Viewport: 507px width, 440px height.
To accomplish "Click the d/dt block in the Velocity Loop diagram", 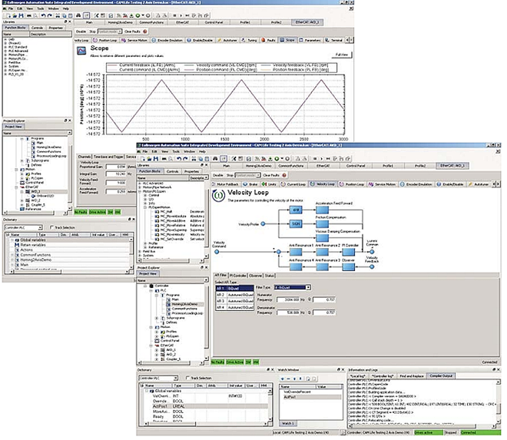I will tap(296, 210).
